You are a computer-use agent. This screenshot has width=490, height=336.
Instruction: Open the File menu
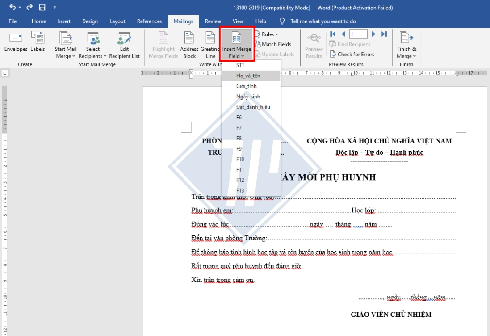[x=13, y=21]
